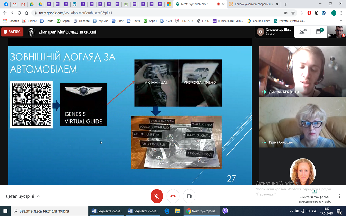Expand the Деталі зустрічі meeting details
The image size is (346, 216).
point(22,196)
